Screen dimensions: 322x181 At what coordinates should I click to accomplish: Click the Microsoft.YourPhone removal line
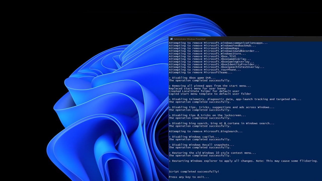tap(205, 70)
